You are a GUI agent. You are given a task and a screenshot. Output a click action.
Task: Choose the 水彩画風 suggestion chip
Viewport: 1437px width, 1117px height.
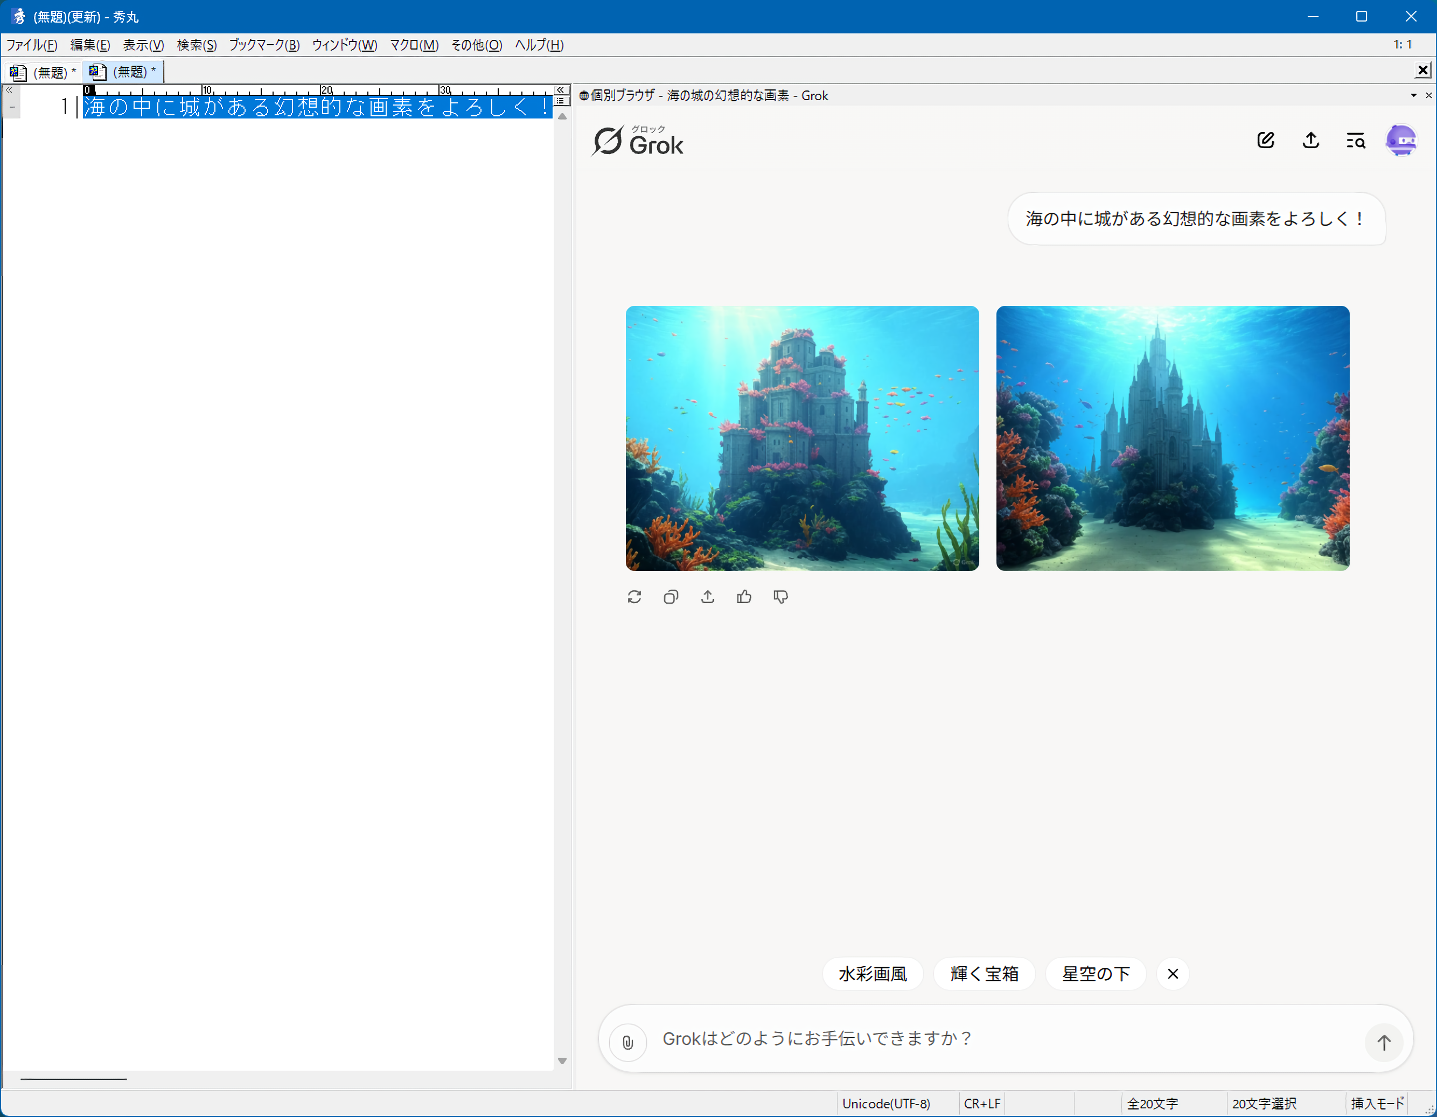tap(873, 974)
